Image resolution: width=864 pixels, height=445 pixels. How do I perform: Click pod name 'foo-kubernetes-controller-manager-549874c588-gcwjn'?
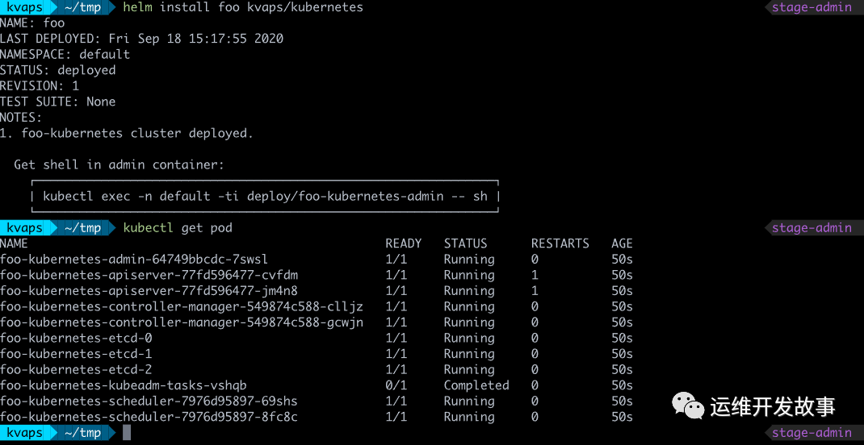[182, 322]
